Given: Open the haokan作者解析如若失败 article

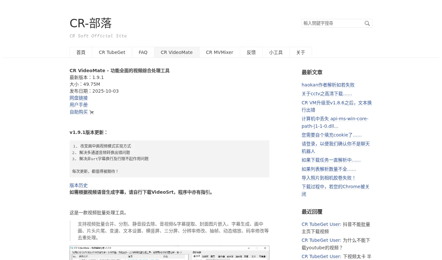Looking at the screenshot, I should pos(328,85).
